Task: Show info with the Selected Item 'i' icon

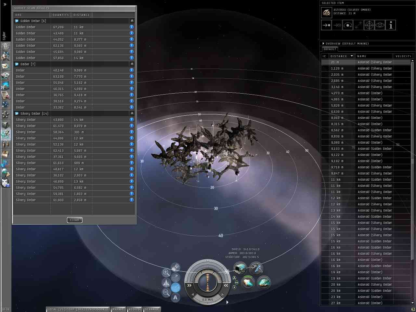Action: click(x=391, y=25)
